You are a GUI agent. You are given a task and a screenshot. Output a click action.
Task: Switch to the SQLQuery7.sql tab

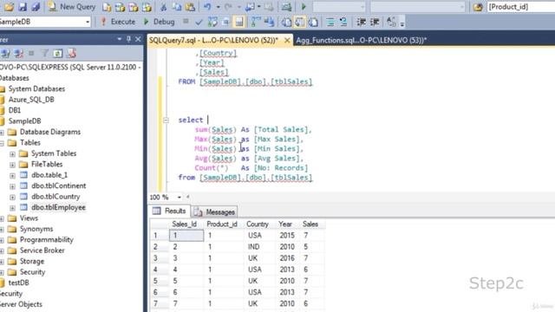(x=213, y=41)
